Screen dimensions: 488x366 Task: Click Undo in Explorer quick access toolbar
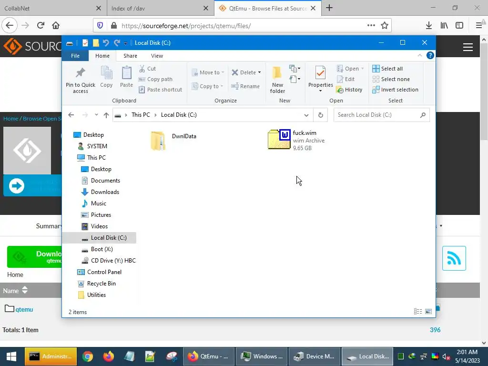click(106, 42)
